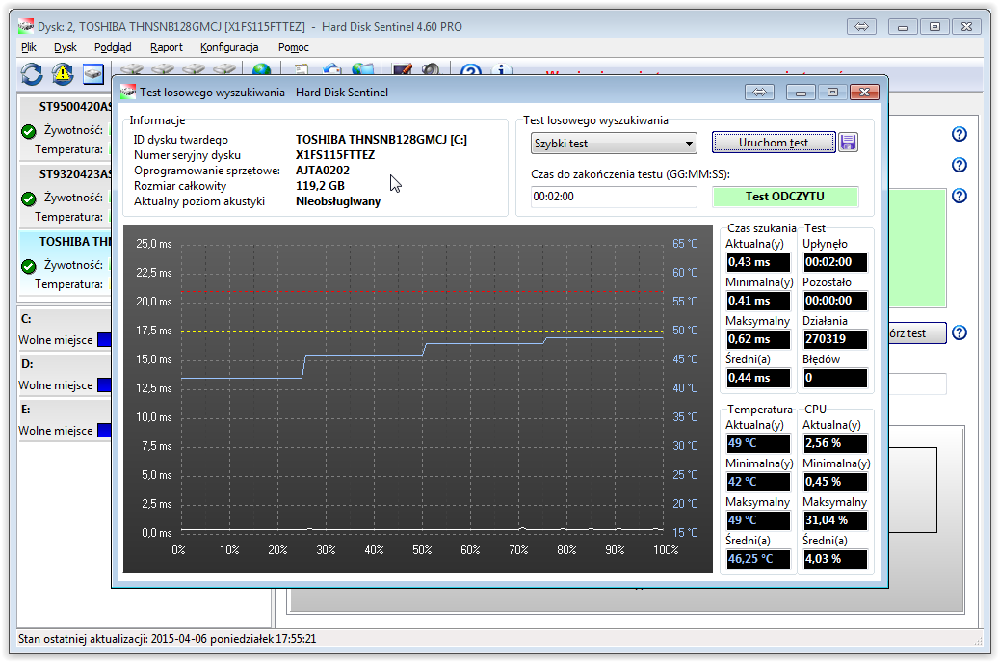Click double-arrow button in random seek test title bar
The image size is (999, 662).
759,93
